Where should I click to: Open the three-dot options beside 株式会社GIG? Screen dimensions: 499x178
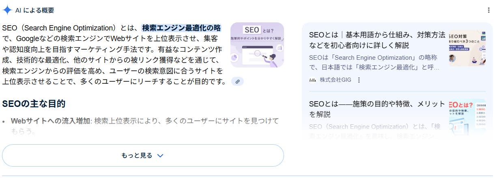(359, 80)
